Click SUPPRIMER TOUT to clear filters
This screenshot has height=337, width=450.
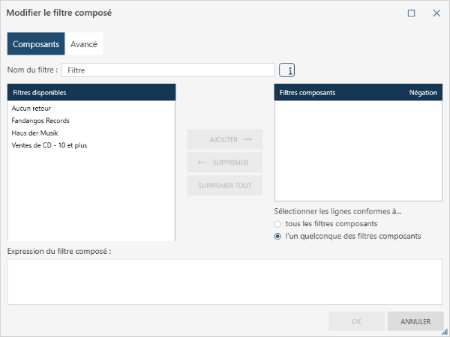click(x=225, y=186)
